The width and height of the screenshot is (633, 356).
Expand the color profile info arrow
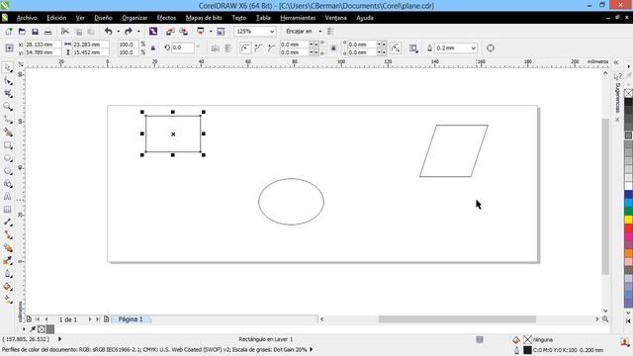[x=311, y=349]
